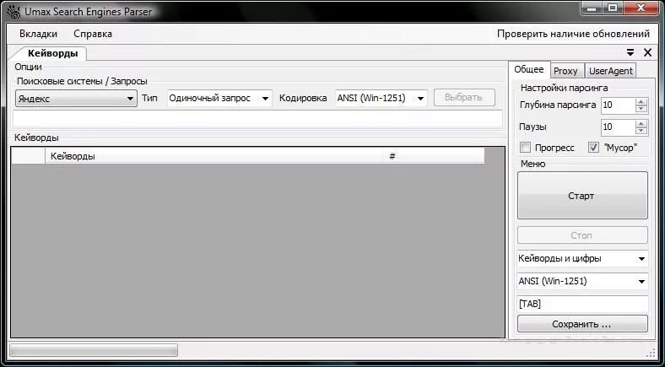Click the # column header

tap(434, 156)
